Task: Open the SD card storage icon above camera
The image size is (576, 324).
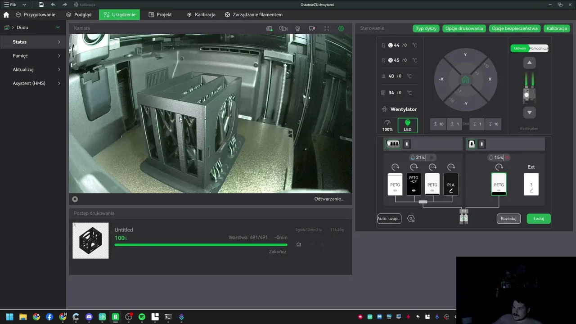Action: 269,28
